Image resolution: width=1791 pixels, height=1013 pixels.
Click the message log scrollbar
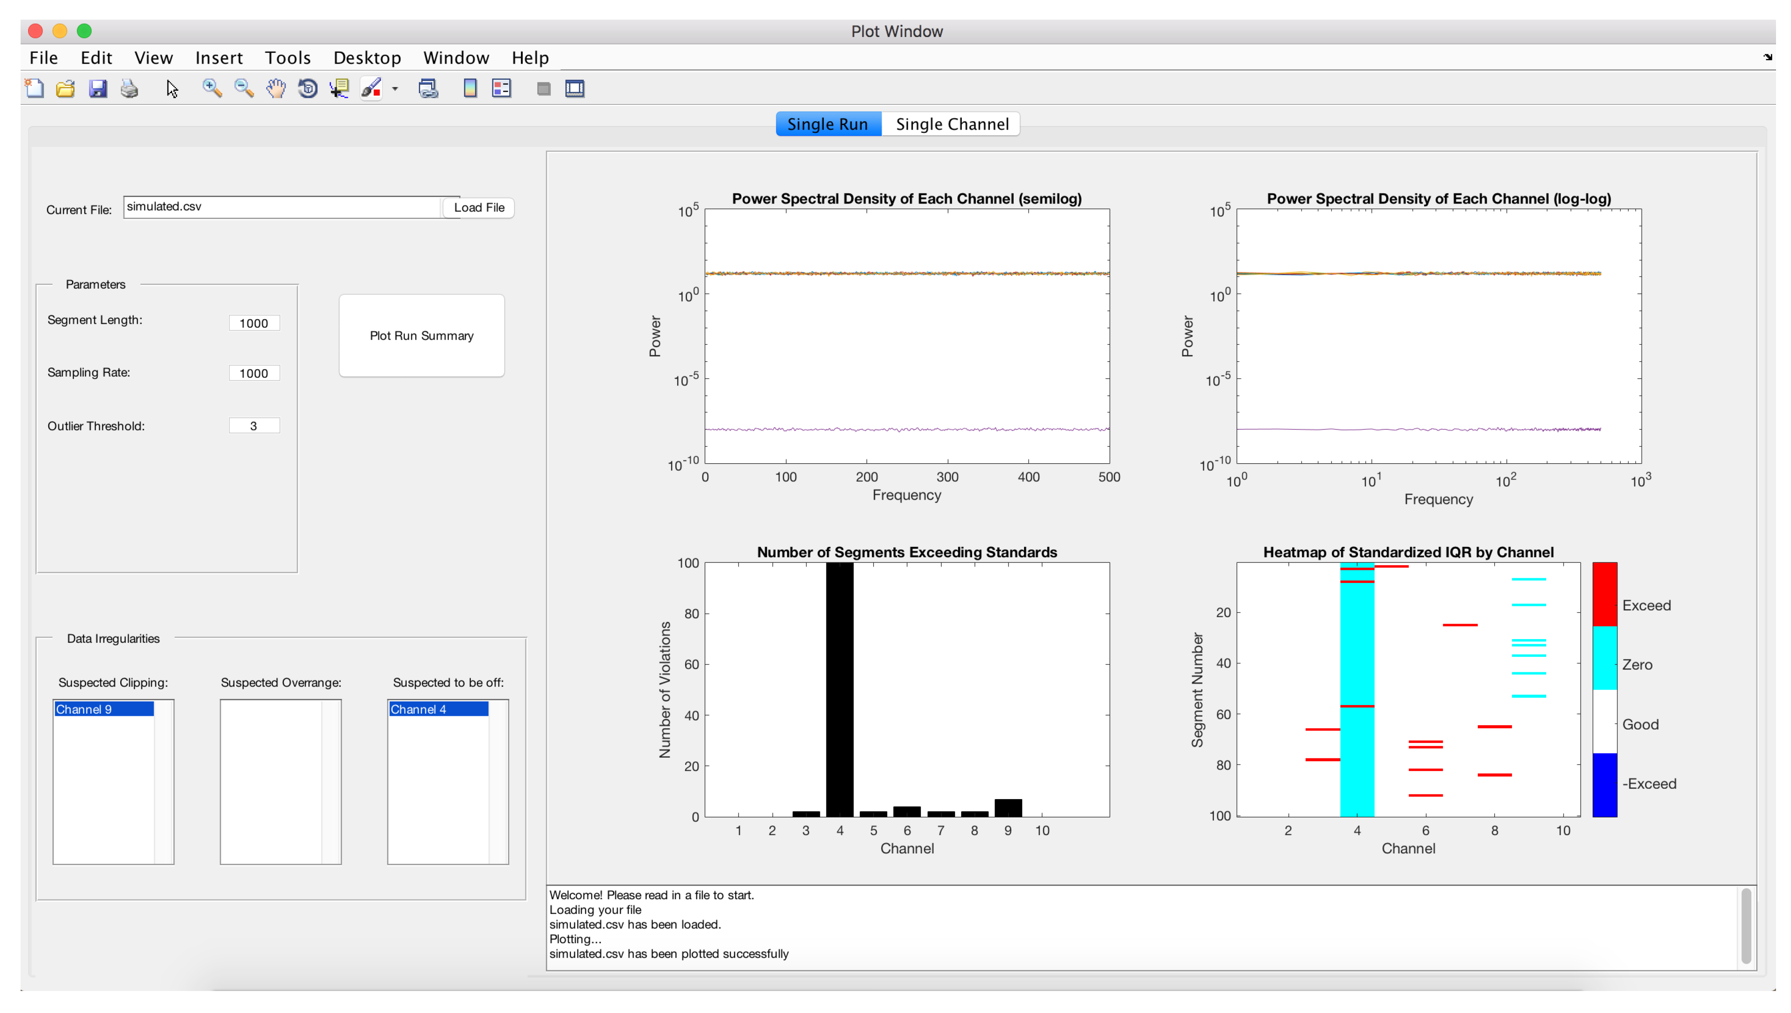click(x=1746, y=926)
